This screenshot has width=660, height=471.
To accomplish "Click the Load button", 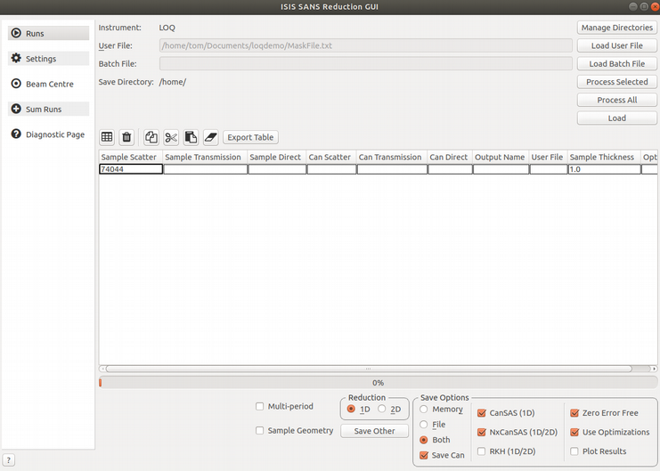I will pyautogui.click(x=616, y=118).
